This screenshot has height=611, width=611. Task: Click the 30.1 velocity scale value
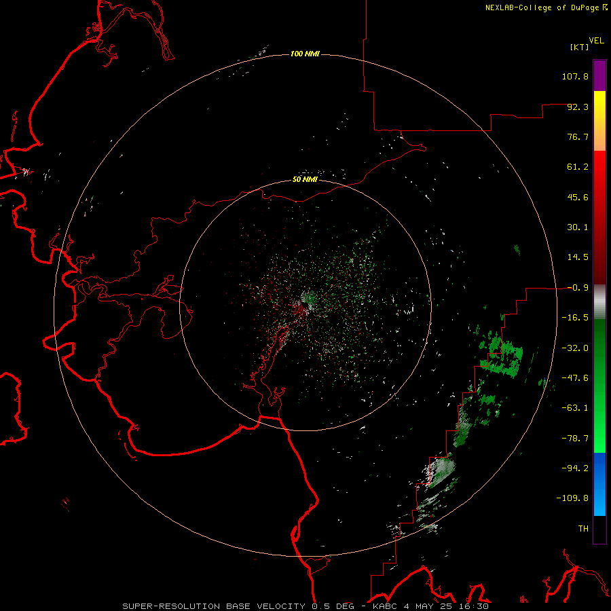click(x=578, y=227)
